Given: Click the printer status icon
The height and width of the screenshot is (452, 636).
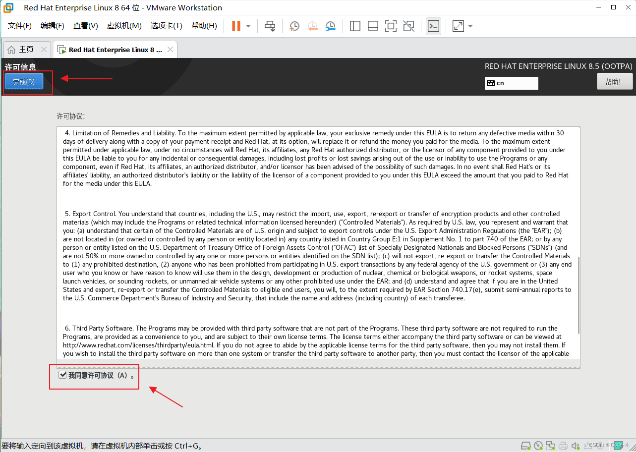Looking at the screenshot, I should click(x=563, y=445).
